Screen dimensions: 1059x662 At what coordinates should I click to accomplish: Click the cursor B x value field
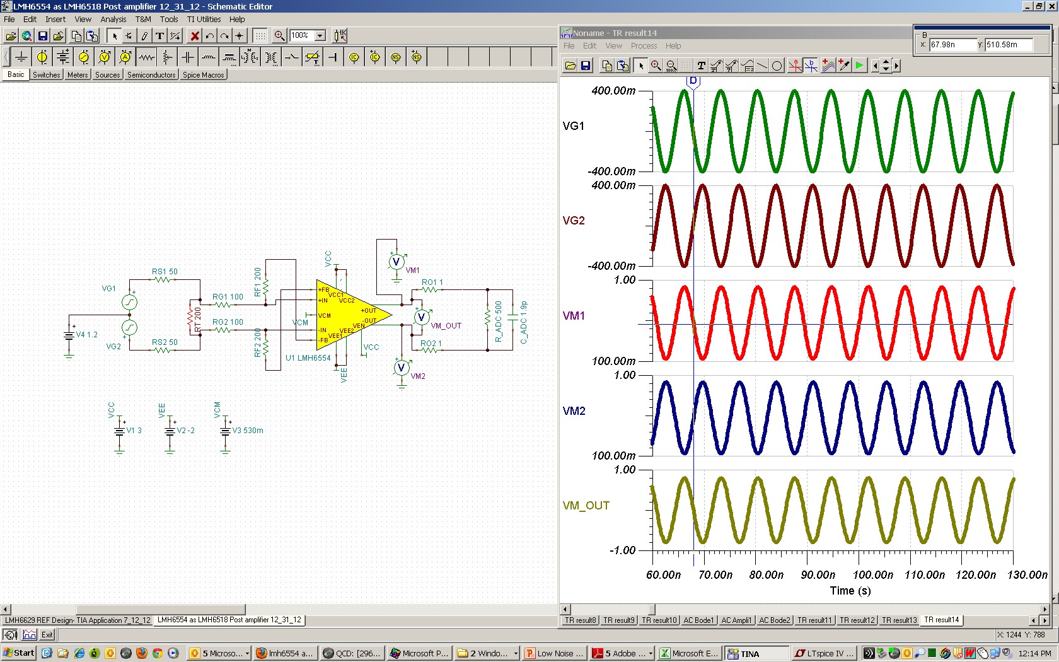953,45
